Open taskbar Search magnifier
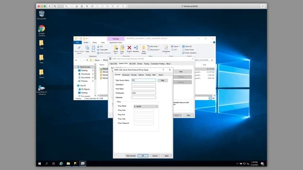This screenshot has width=303, height=170. (x=46, y=163)
